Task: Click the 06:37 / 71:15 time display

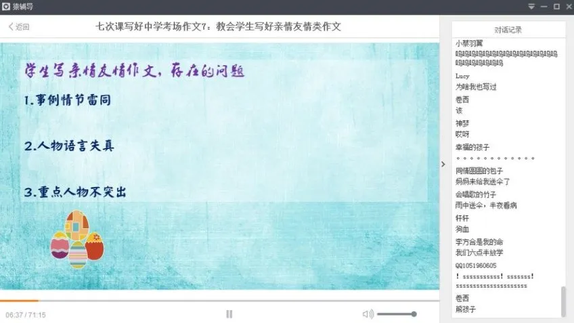Action: tap(26, 315)
